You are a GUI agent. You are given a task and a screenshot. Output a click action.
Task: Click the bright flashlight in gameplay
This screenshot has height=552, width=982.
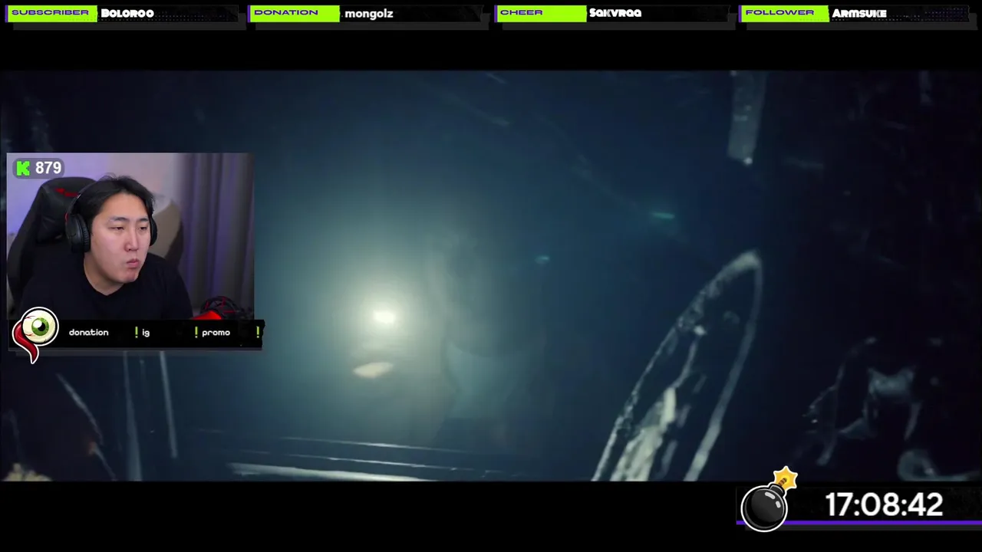[x=384, y=316]
